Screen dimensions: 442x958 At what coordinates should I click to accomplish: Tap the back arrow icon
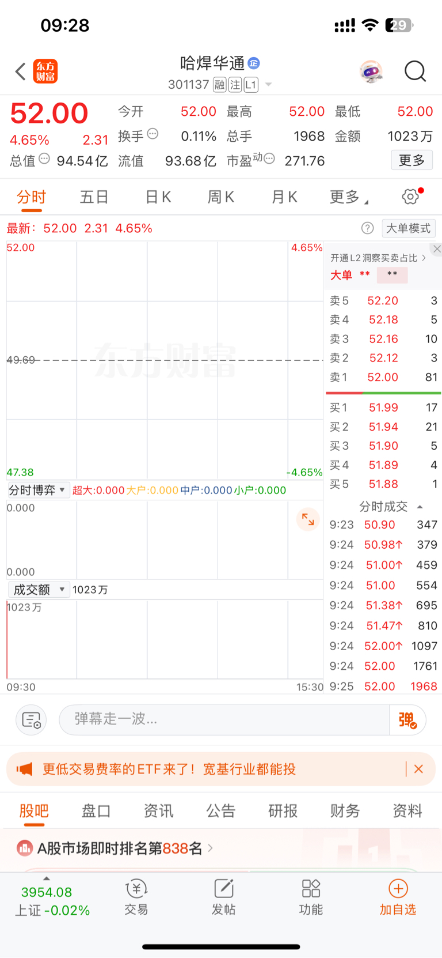(x=21, y=71)
